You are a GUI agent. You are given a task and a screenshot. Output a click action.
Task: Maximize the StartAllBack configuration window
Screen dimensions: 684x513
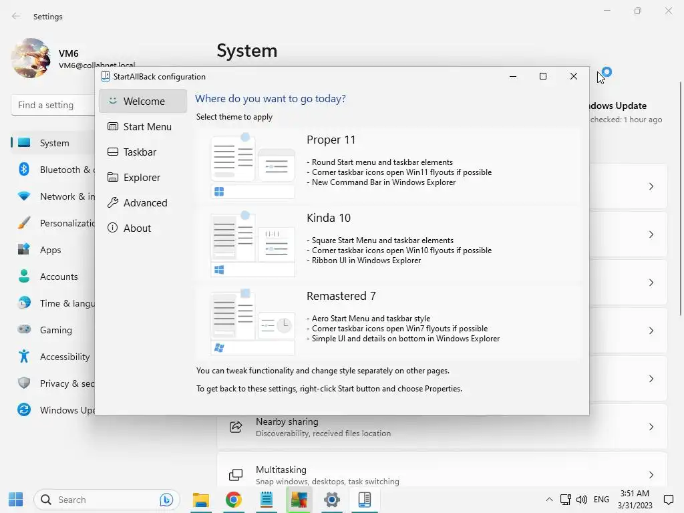pos(543,76)
